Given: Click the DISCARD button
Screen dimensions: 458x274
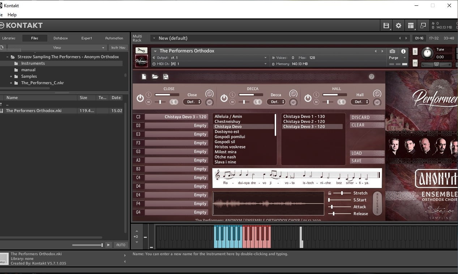Looking at the screenshot, I should [367, 117].
